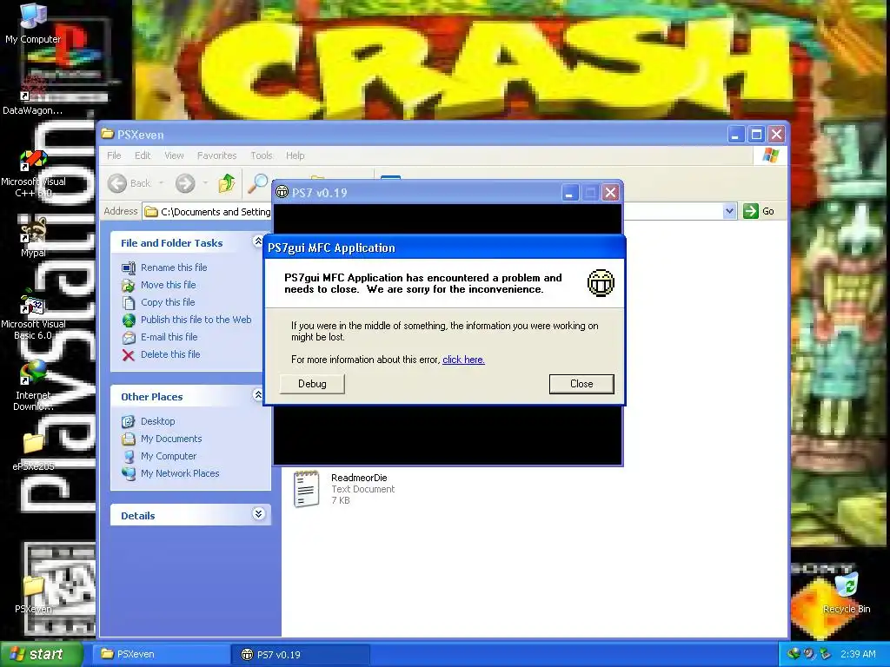Select ReadmeorDie text document file

344,488
